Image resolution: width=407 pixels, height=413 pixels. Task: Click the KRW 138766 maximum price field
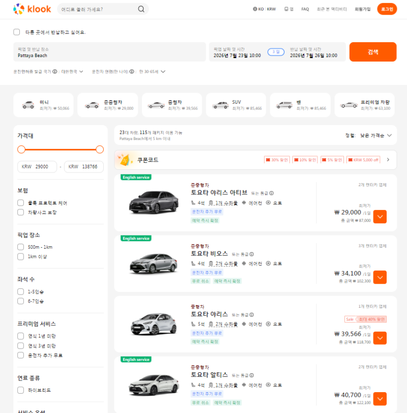click(x=84, y=167)
